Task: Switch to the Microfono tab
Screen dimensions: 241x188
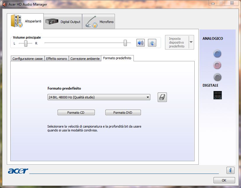Action: click(99, 22)
